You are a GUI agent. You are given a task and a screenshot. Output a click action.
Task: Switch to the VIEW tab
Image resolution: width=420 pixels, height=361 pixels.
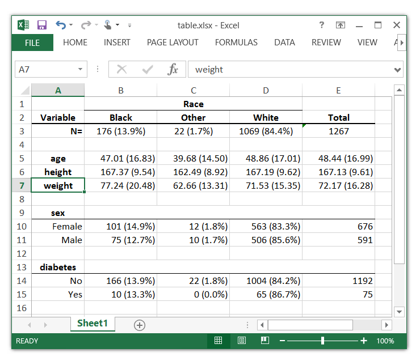click(367, 43)
